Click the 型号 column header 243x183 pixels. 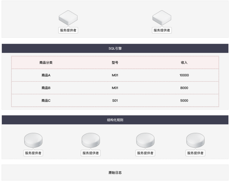(x=115, y=63)
